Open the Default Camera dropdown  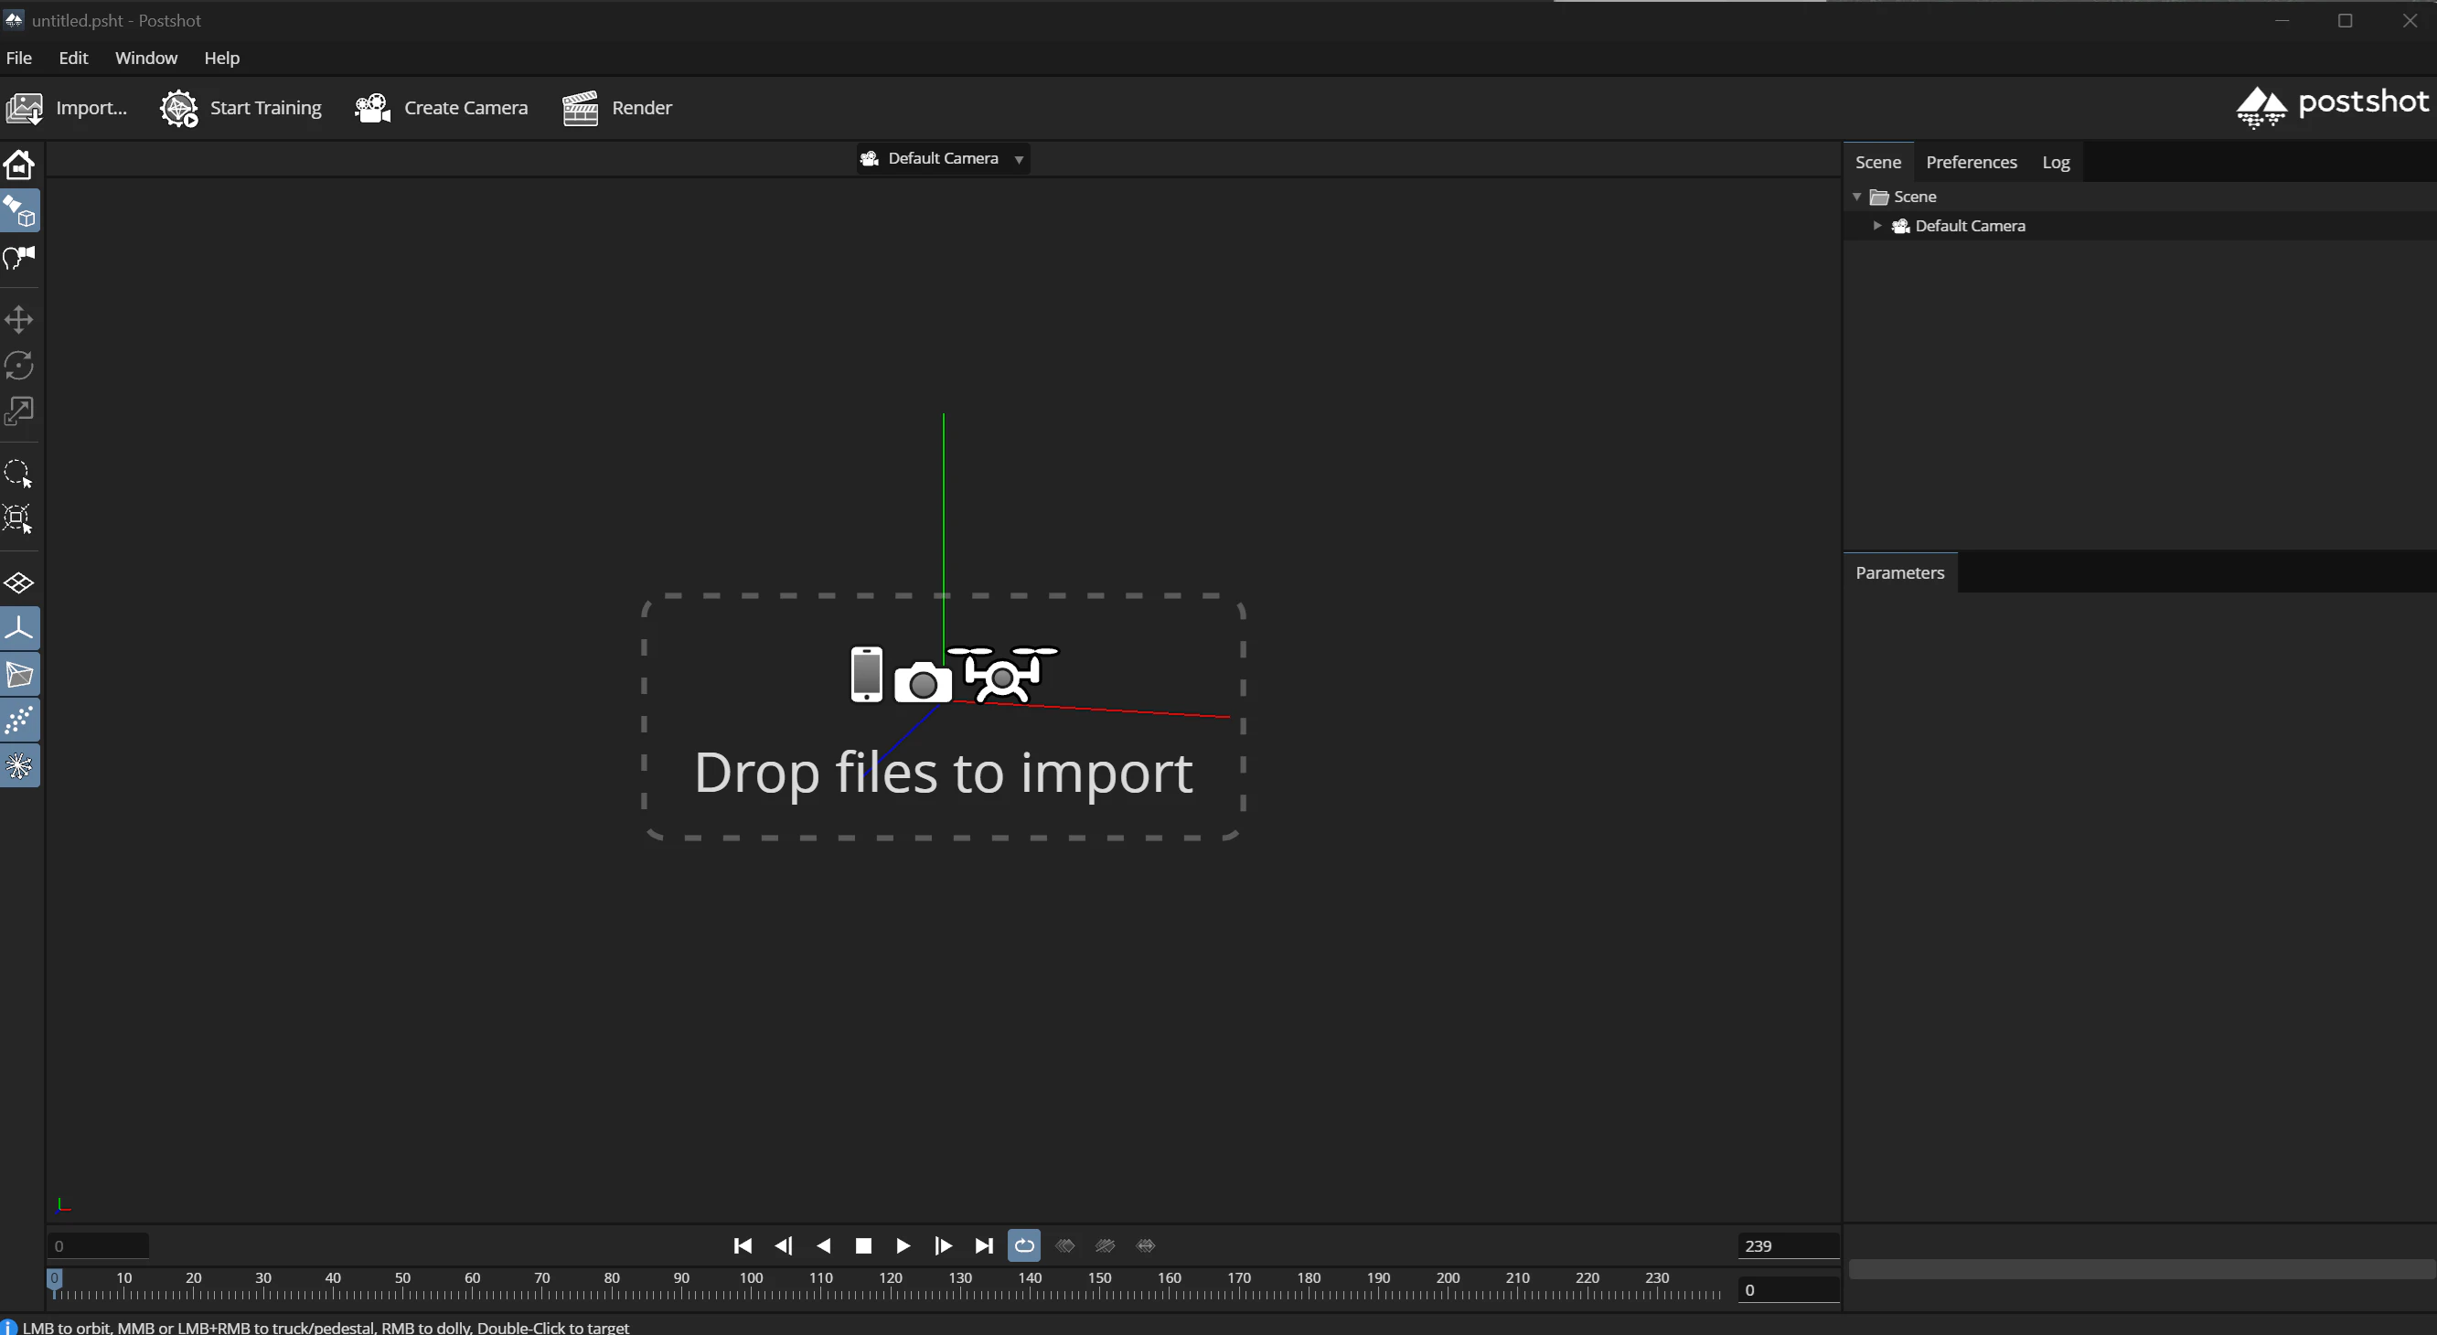tap(942, 158)
